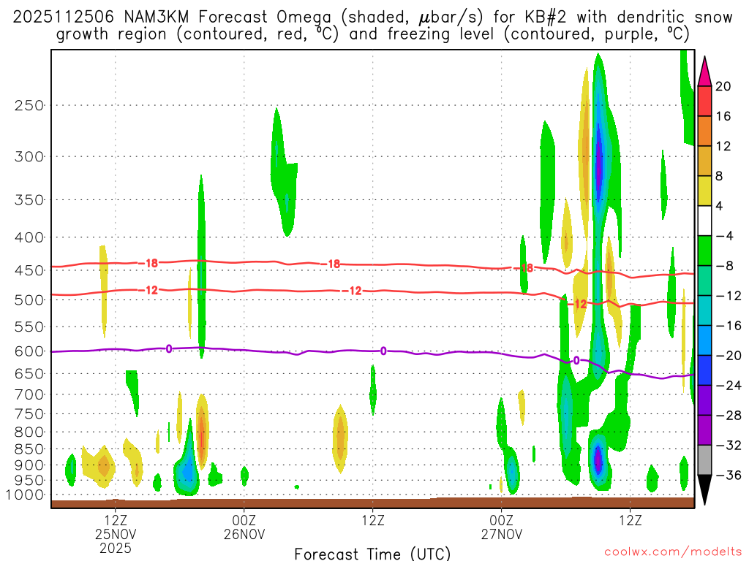Click the red color swatch between 16 and 20
Screen dimensions: 749x561
(704, 101)
